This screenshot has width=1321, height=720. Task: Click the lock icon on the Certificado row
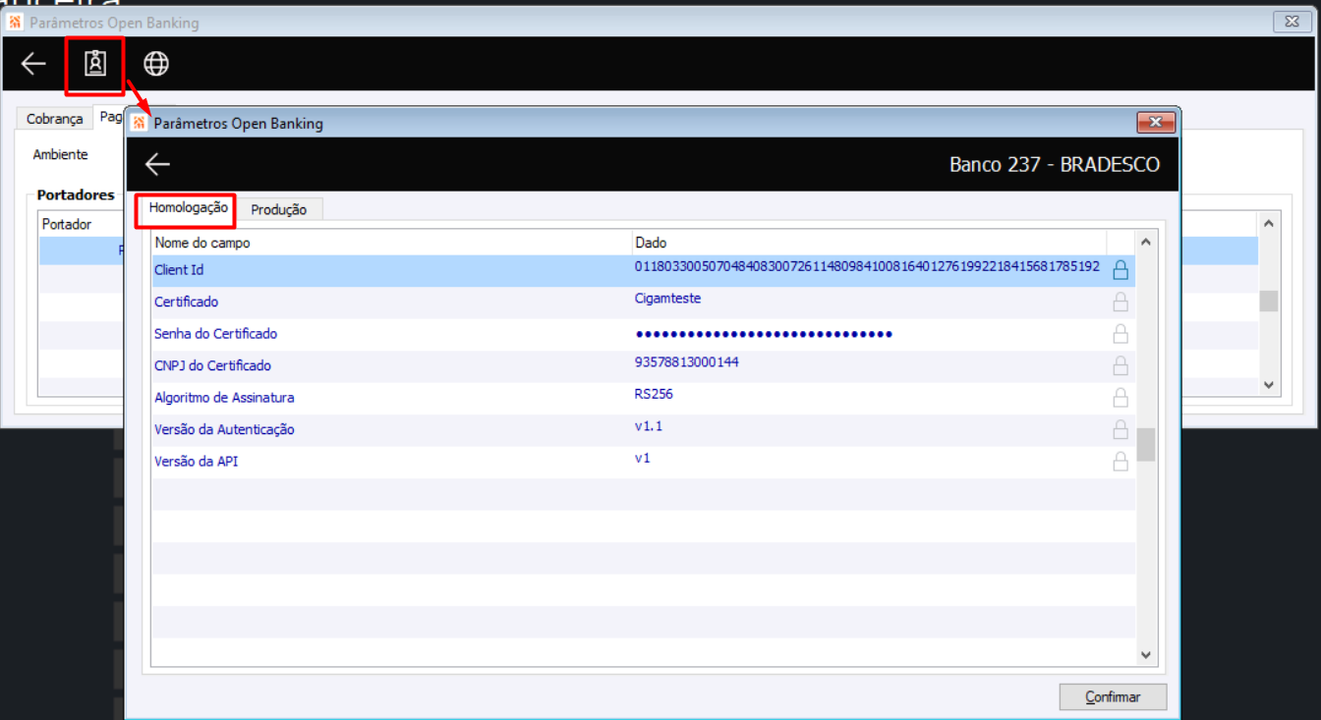coord(1120,302)
